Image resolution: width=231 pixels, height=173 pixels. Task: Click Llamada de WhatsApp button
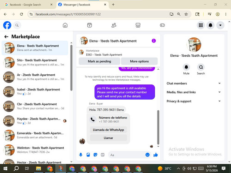pyautogui.click(x=109, y=130)
